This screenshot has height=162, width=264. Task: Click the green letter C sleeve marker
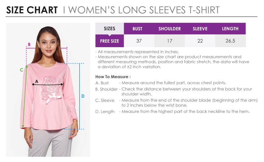coord(21,70)
